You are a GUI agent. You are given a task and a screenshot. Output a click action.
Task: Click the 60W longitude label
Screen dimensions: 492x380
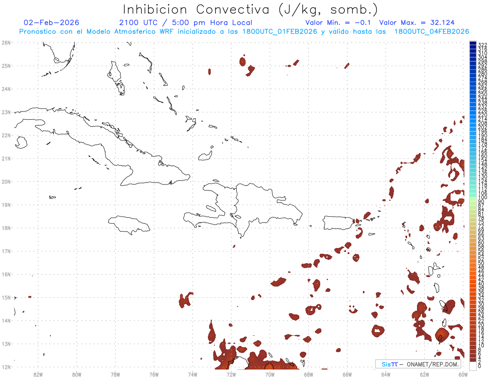click(463, 374)
